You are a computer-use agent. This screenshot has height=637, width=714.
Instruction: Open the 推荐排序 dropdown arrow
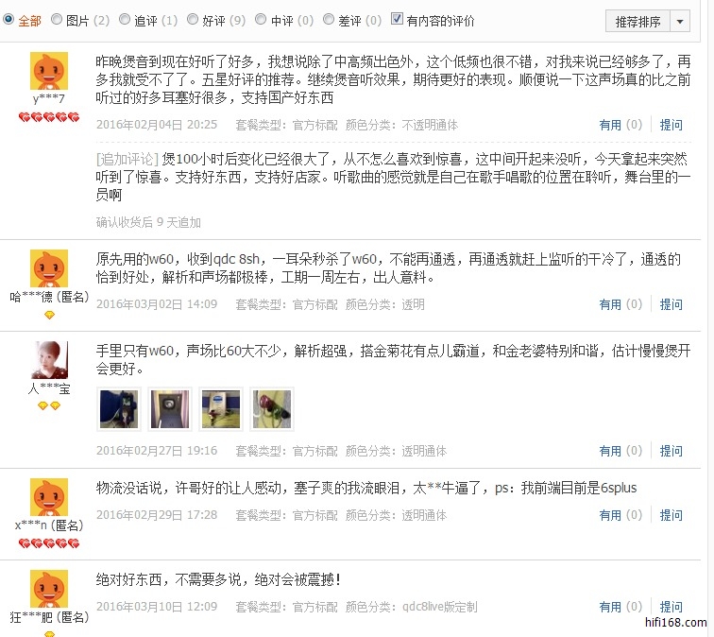[x=680, y=22]
